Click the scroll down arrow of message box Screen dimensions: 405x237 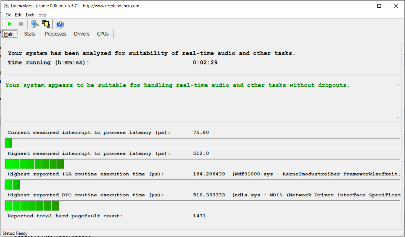(x=397, y=118)
